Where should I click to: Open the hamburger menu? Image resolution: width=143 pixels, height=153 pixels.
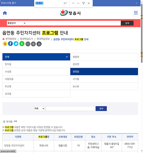(136, 13)
